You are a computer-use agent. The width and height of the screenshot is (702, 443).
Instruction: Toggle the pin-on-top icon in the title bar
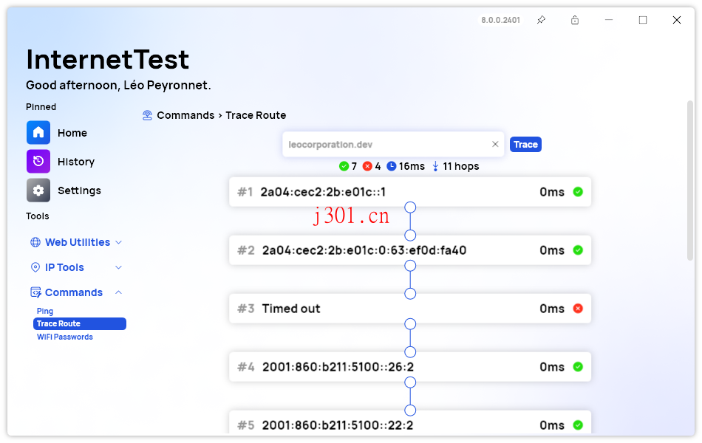click(x=541, y=20)
